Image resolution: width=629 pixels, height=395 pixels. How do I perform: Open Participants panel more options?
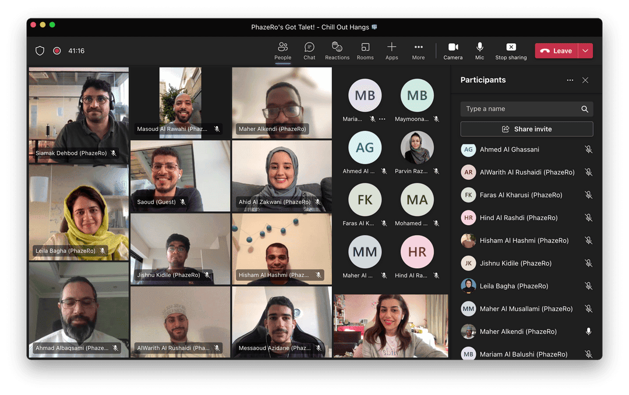(570, 80)
